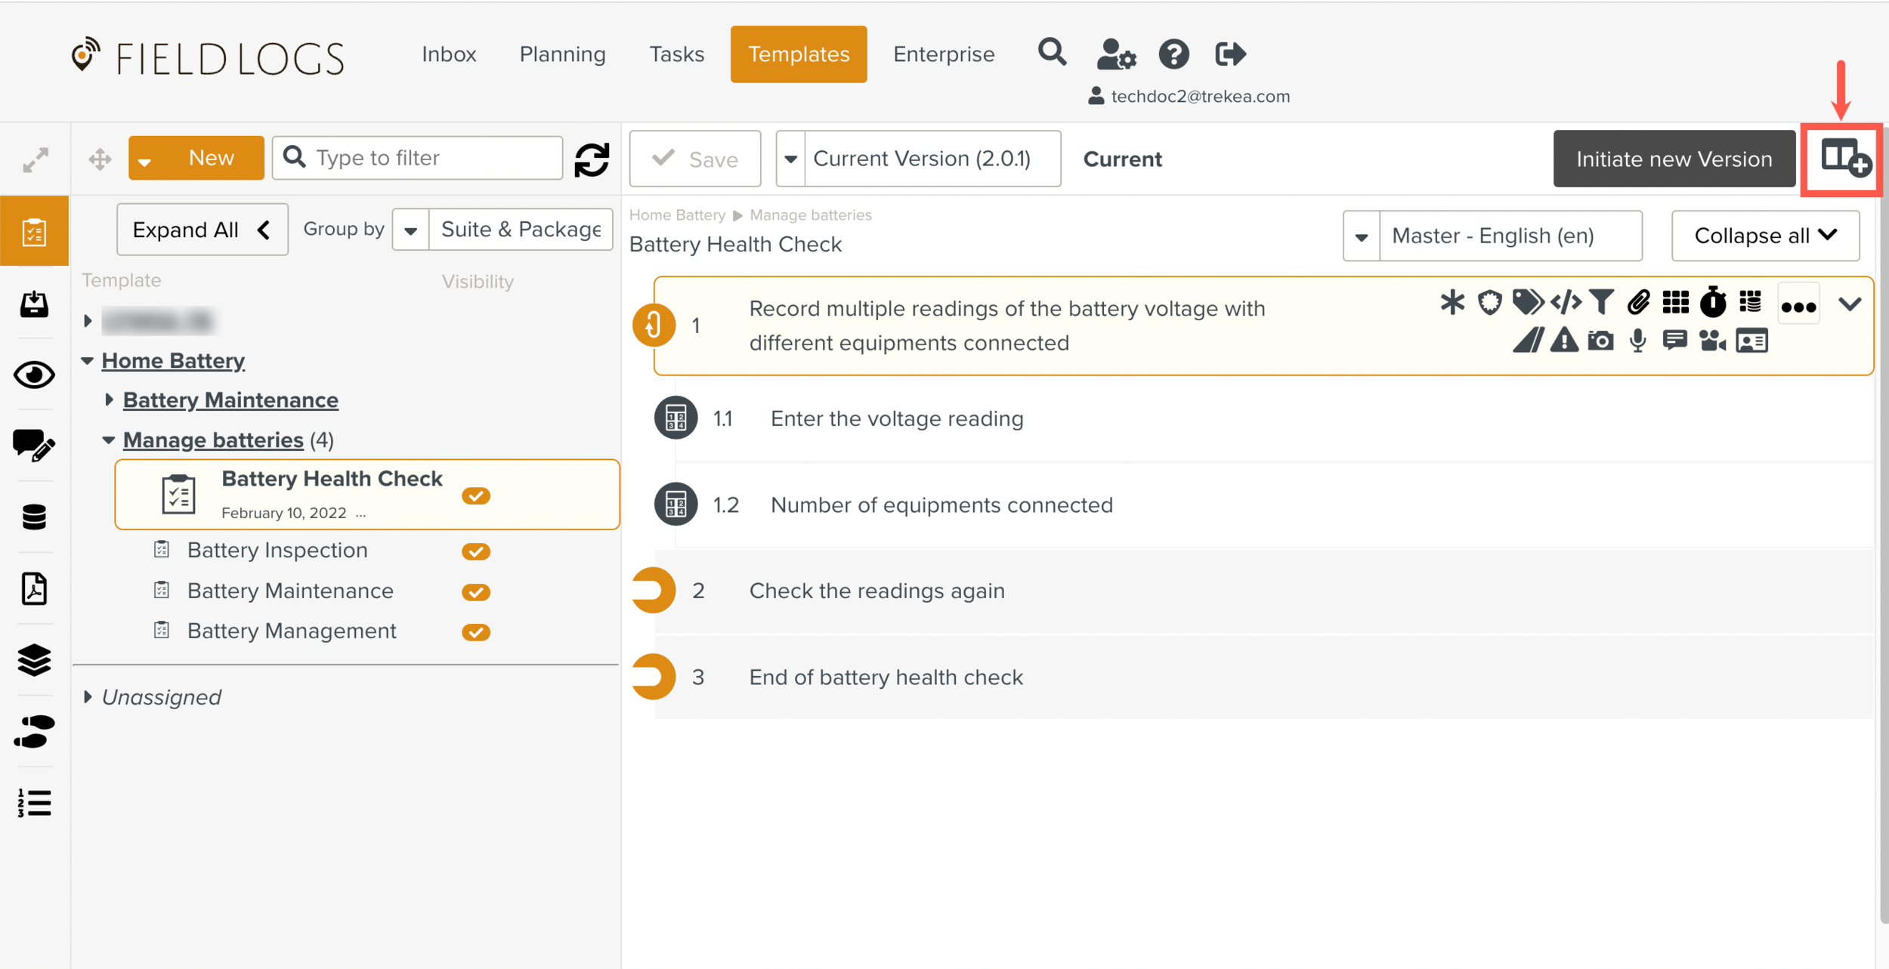Click the comment with pencil sidebar icon
This screenshot has height=969, width=1889.
34,445
